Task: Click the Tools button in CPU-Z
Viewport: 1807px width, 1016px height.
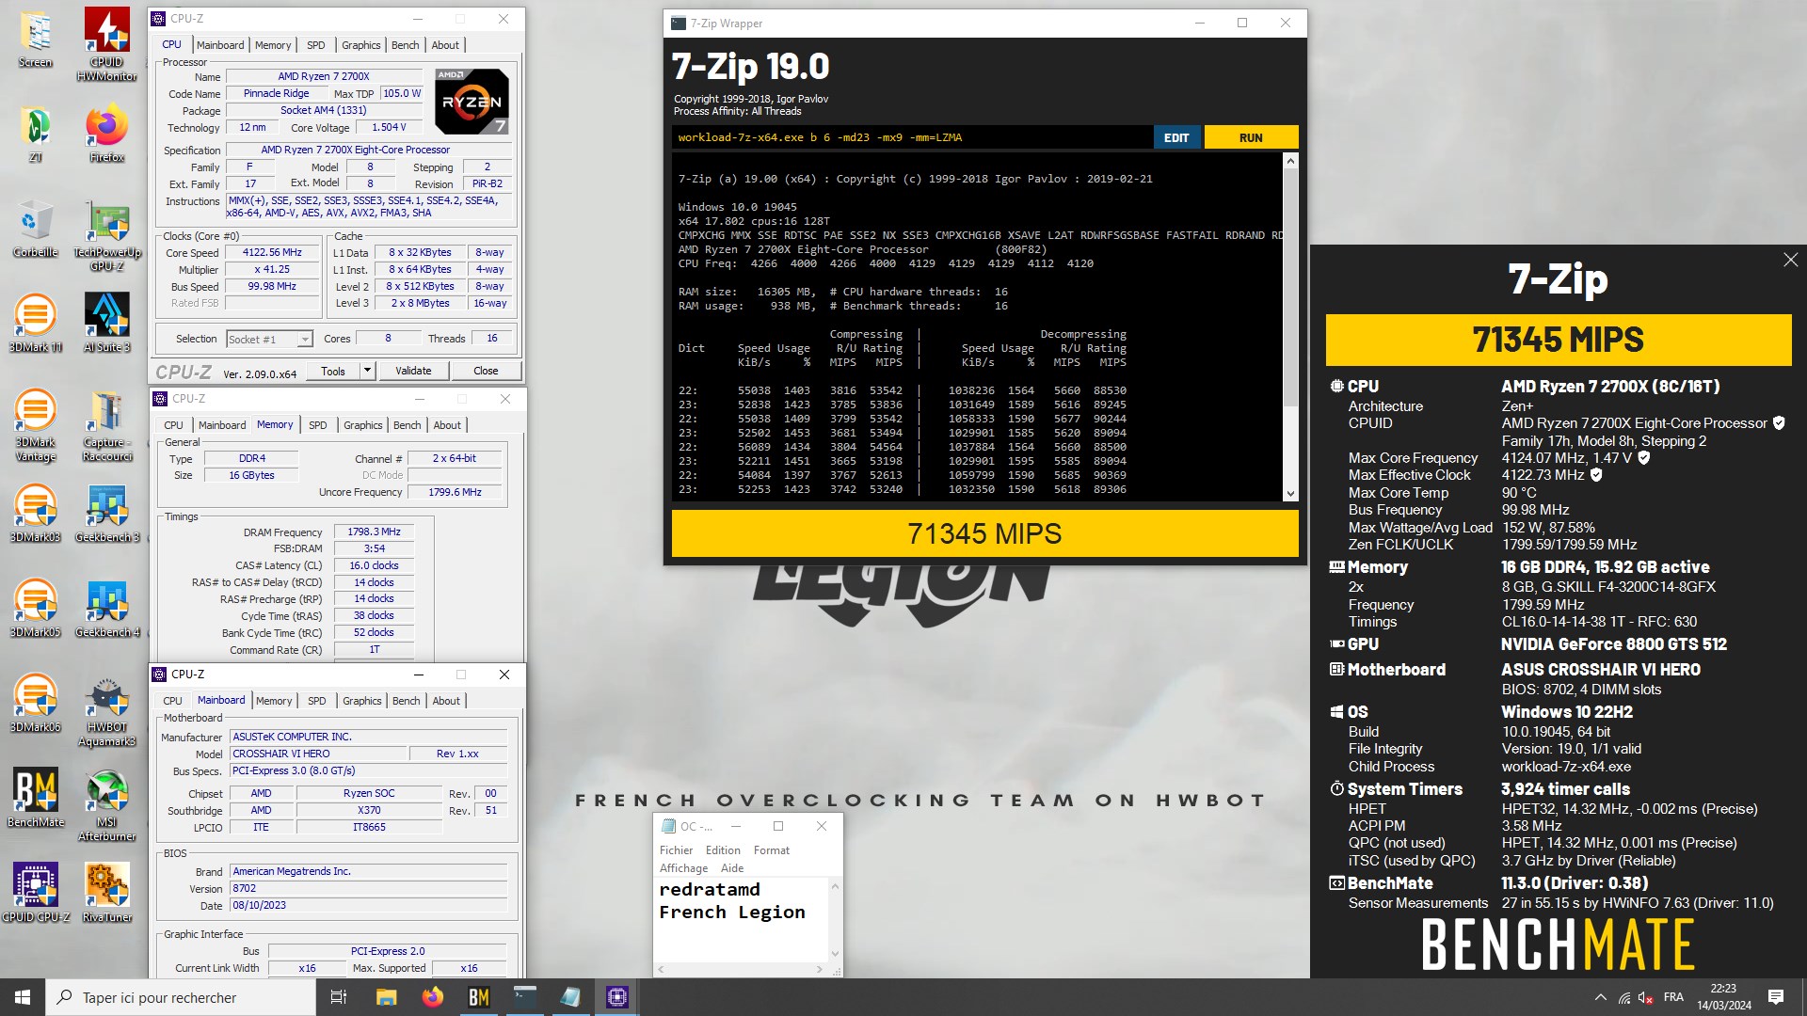Action: pos(333,371)
